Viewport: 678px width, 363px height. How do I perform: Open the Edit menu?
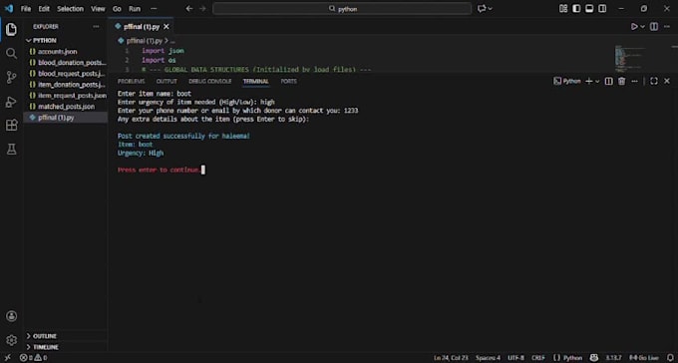pos(44,9)
